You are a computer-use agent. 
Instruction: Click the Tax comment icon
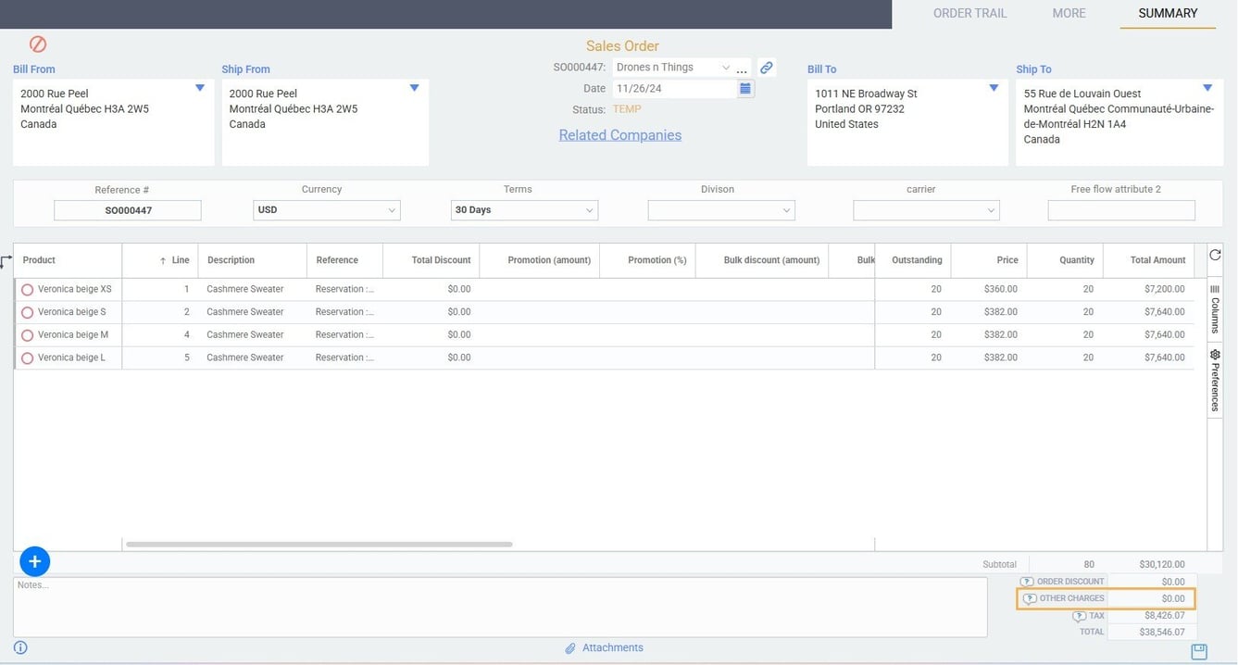tap(1079, 616)
